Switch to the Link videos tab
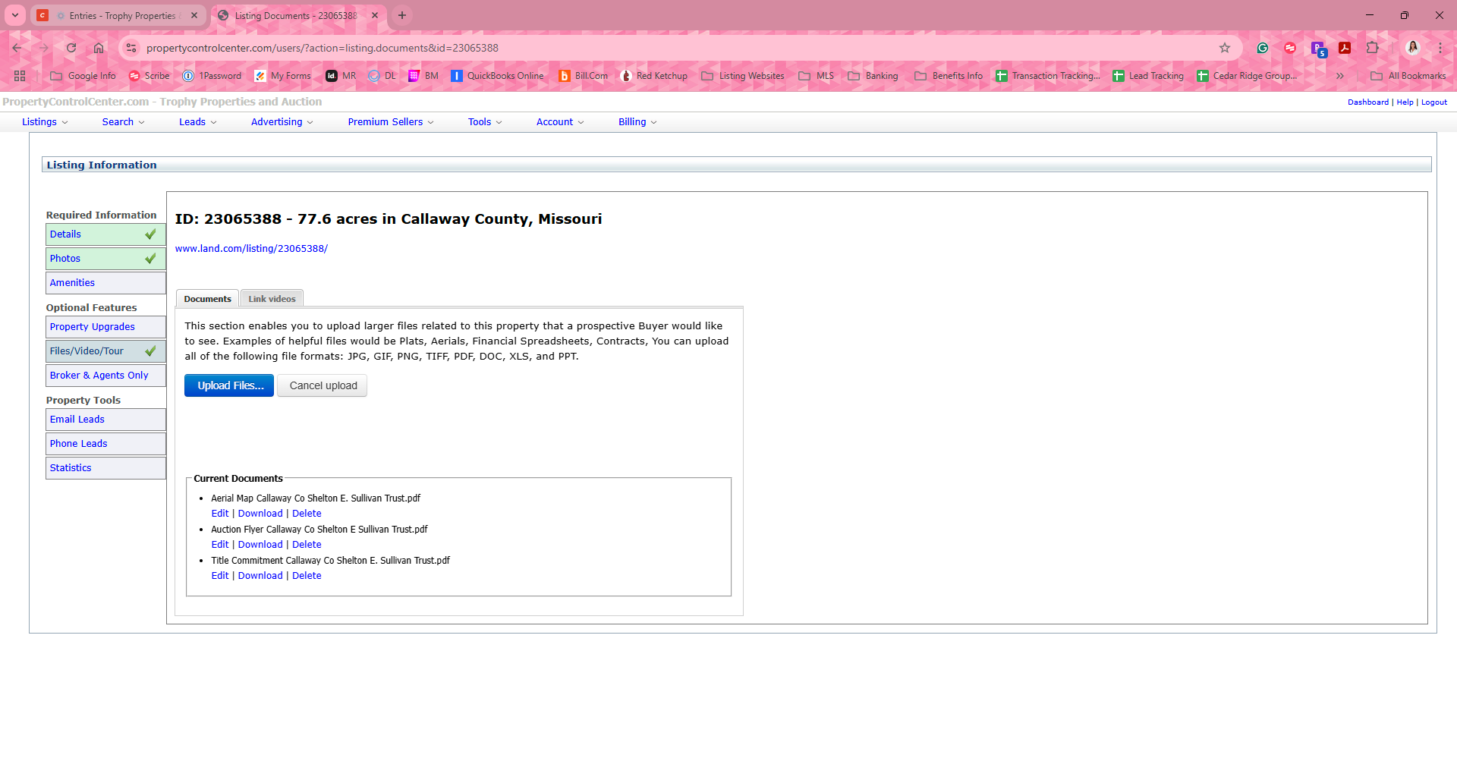Viewport: 1457px width, 783px height. pos(272,299)
